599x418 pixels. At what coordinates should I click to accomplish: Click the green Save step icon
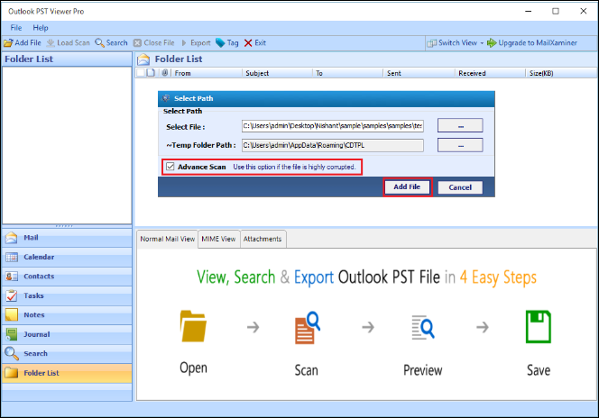pos(539,326)
